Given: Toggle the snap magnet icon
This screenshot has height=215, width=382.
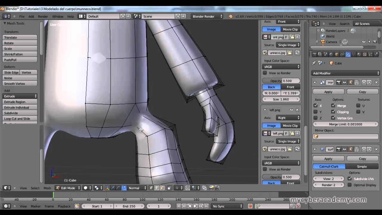Looking at the screenshot, I should (187, 188).
